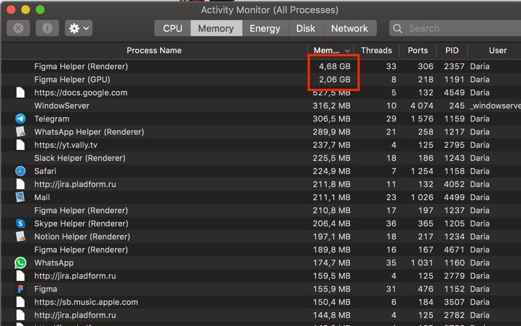Click the yt.vally.tv document icon
Screen dimensions: 521x326
[20, 145]
